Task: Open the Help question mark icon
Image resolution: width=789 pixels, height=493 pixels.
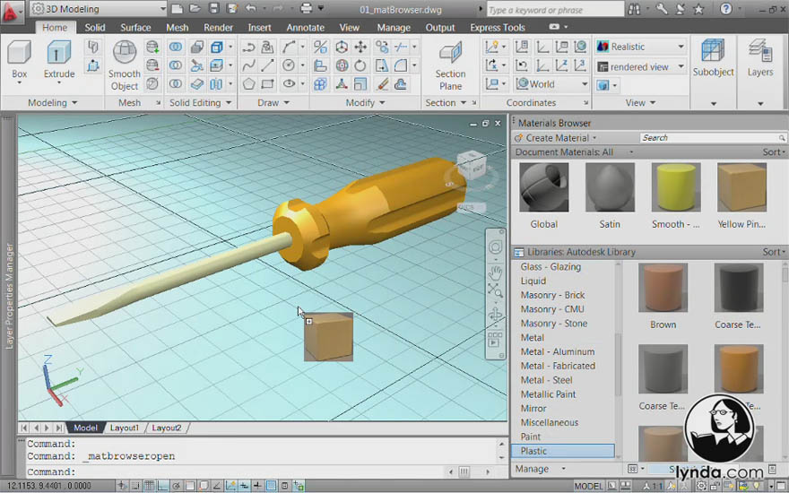Action: [725, 9]
